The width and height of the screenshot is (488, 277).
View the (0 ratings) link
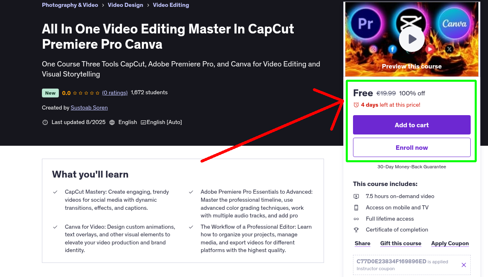pyautogui.click(x=115, y=93)
